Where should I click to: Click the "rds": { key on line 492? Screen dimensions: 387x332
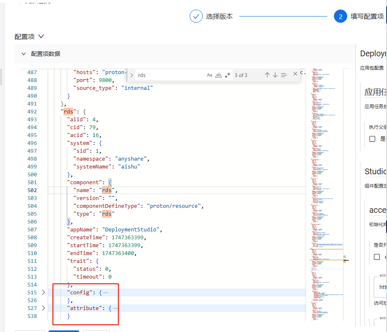(x=73, y=112)
